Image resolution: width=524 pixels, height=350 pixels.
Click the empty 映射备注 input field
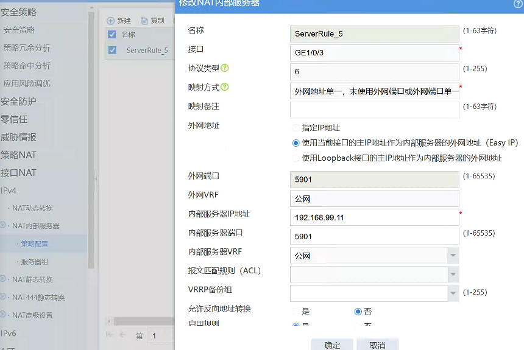(x=374, y=110)
